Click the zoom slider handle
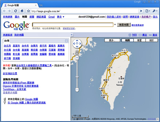This screenshot has height=122, width=160. pyautogui.click(x=77, y=77)
